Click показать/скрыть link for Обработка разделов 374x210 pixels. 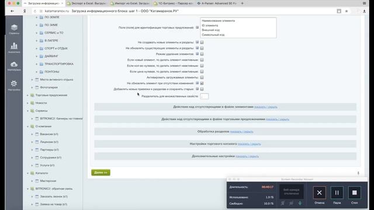241,132
